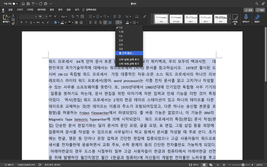
Task: Increase font size with the grow-font icon
Action: (x=50, y=16)
